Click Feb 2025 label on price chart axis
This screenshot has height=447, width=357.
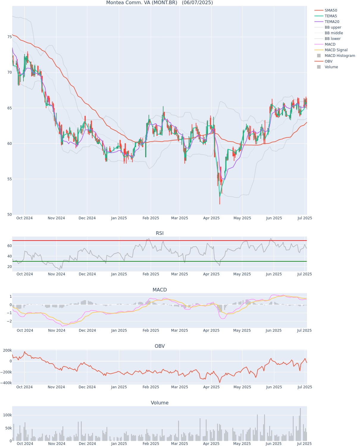(x=151, y=218)
